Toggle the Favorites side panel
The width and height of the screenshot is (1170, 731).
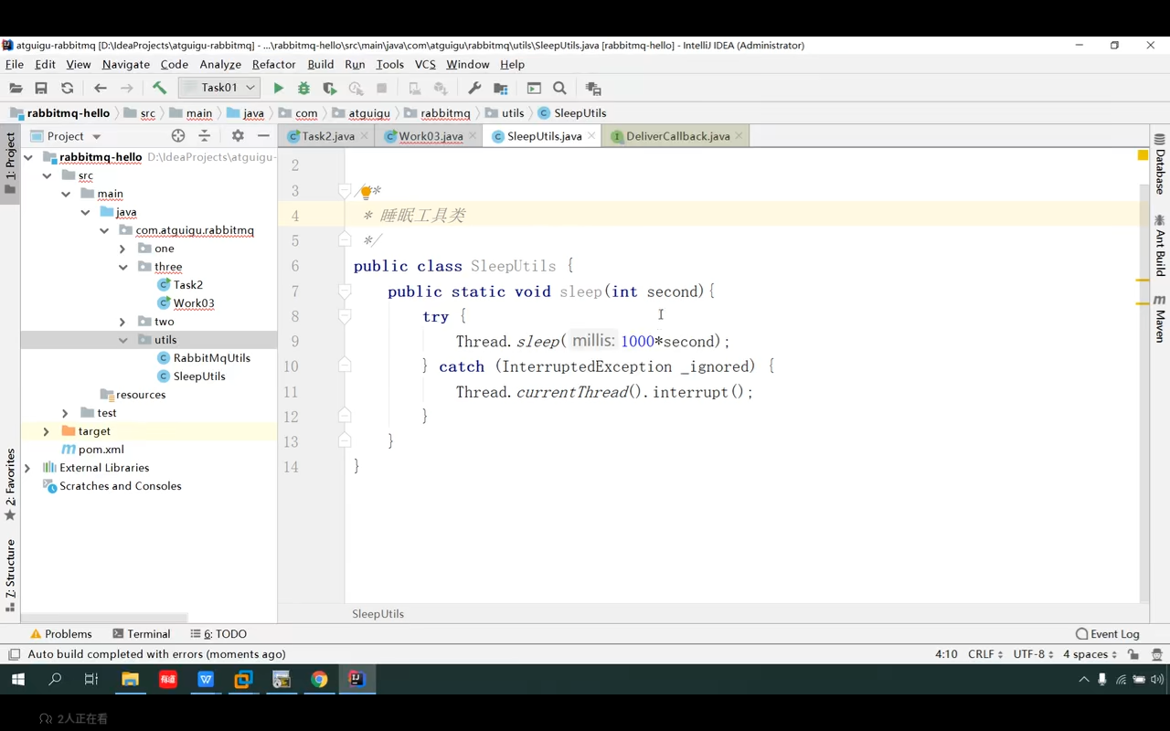10,484
